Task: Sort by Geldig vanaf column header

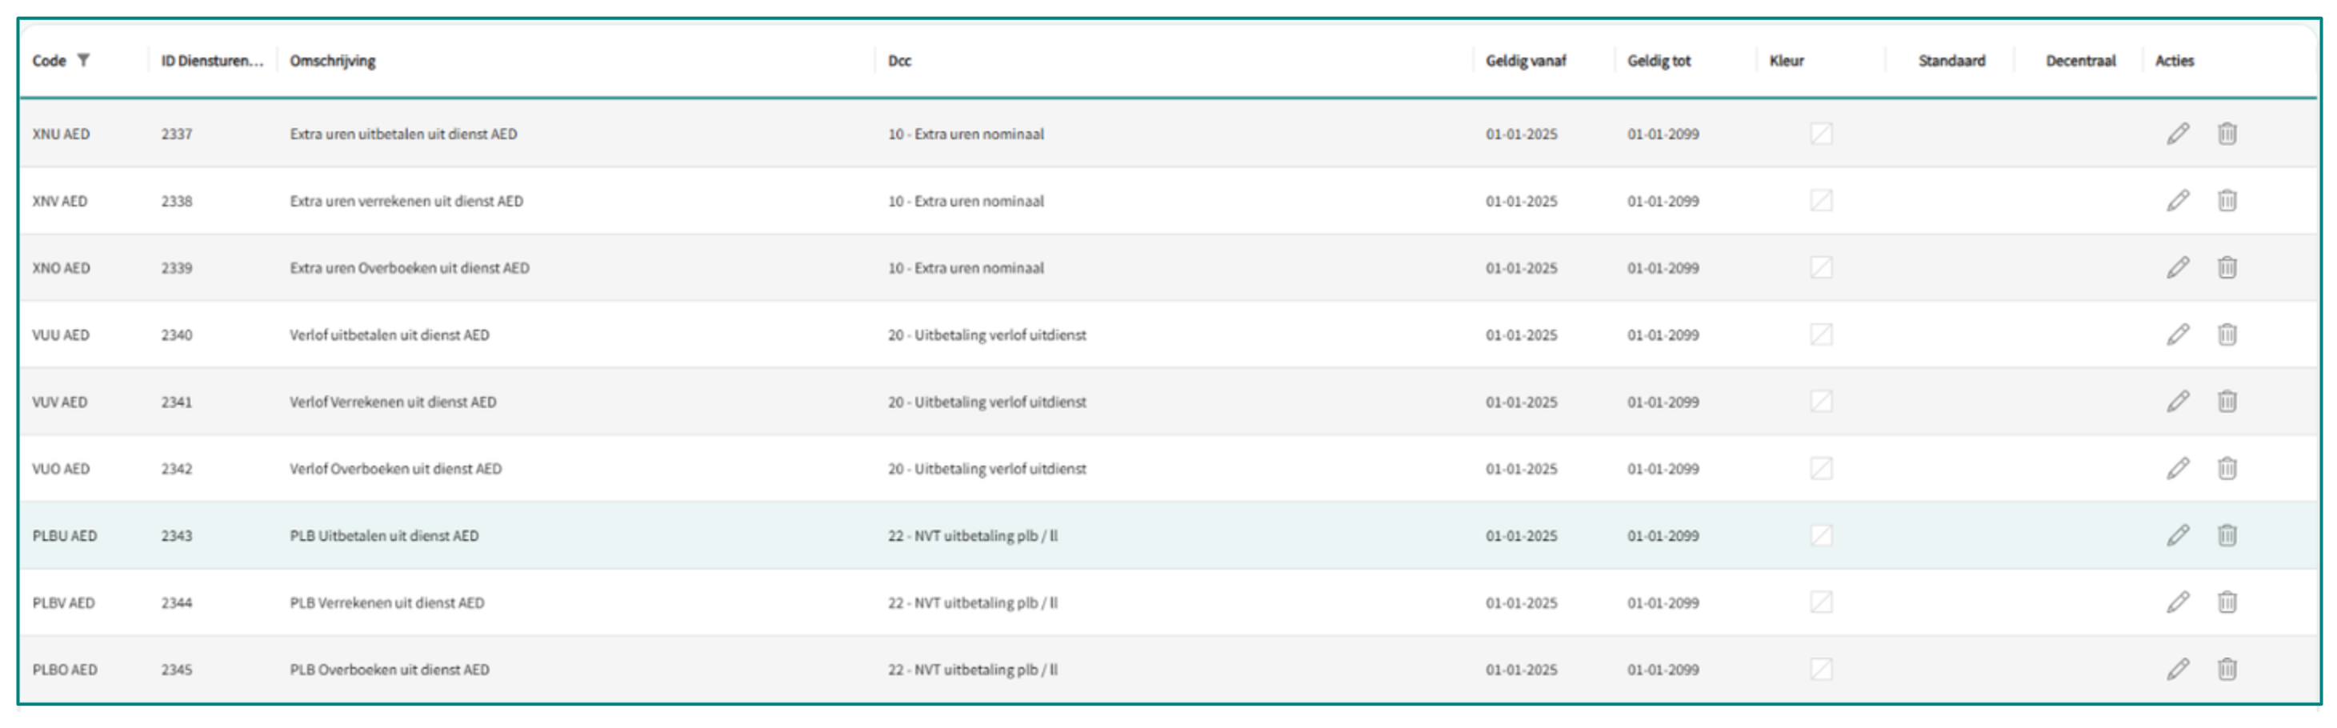Action: pos(1525,61)
